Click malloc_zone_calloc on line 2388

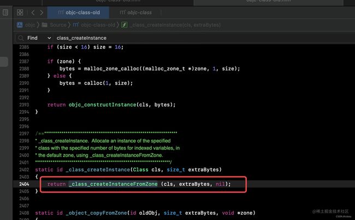coord(111,69)
